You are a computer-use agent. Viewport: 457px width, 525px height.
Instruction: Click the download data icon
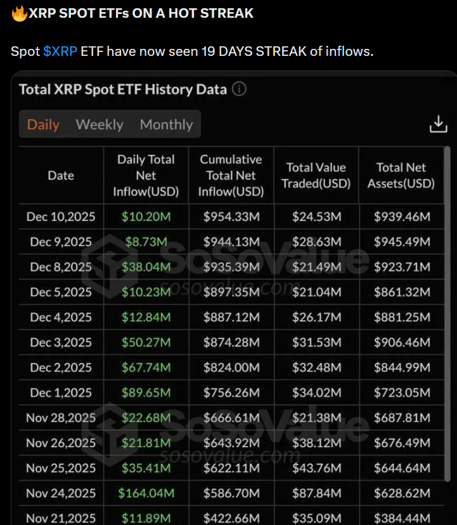439,124
